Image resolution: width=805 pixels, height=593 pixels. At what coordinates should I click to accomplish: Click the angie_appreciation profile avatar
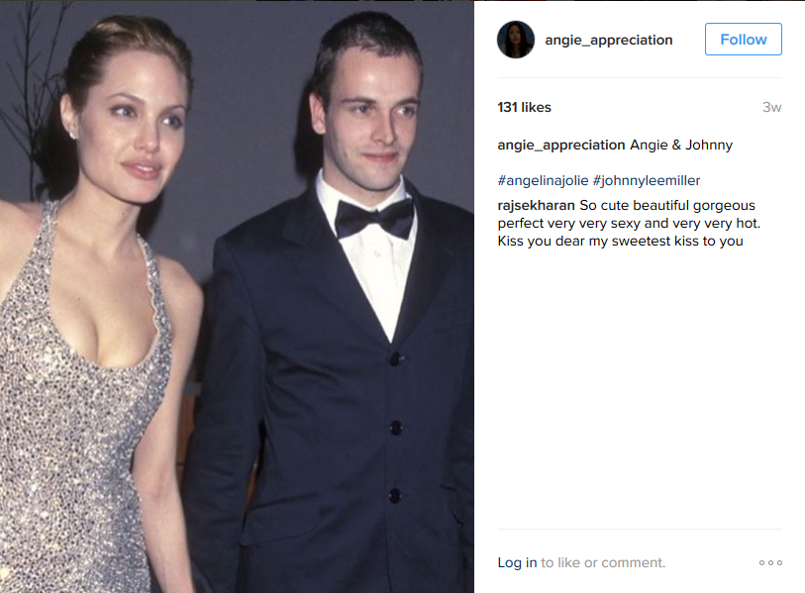point(516,40)
